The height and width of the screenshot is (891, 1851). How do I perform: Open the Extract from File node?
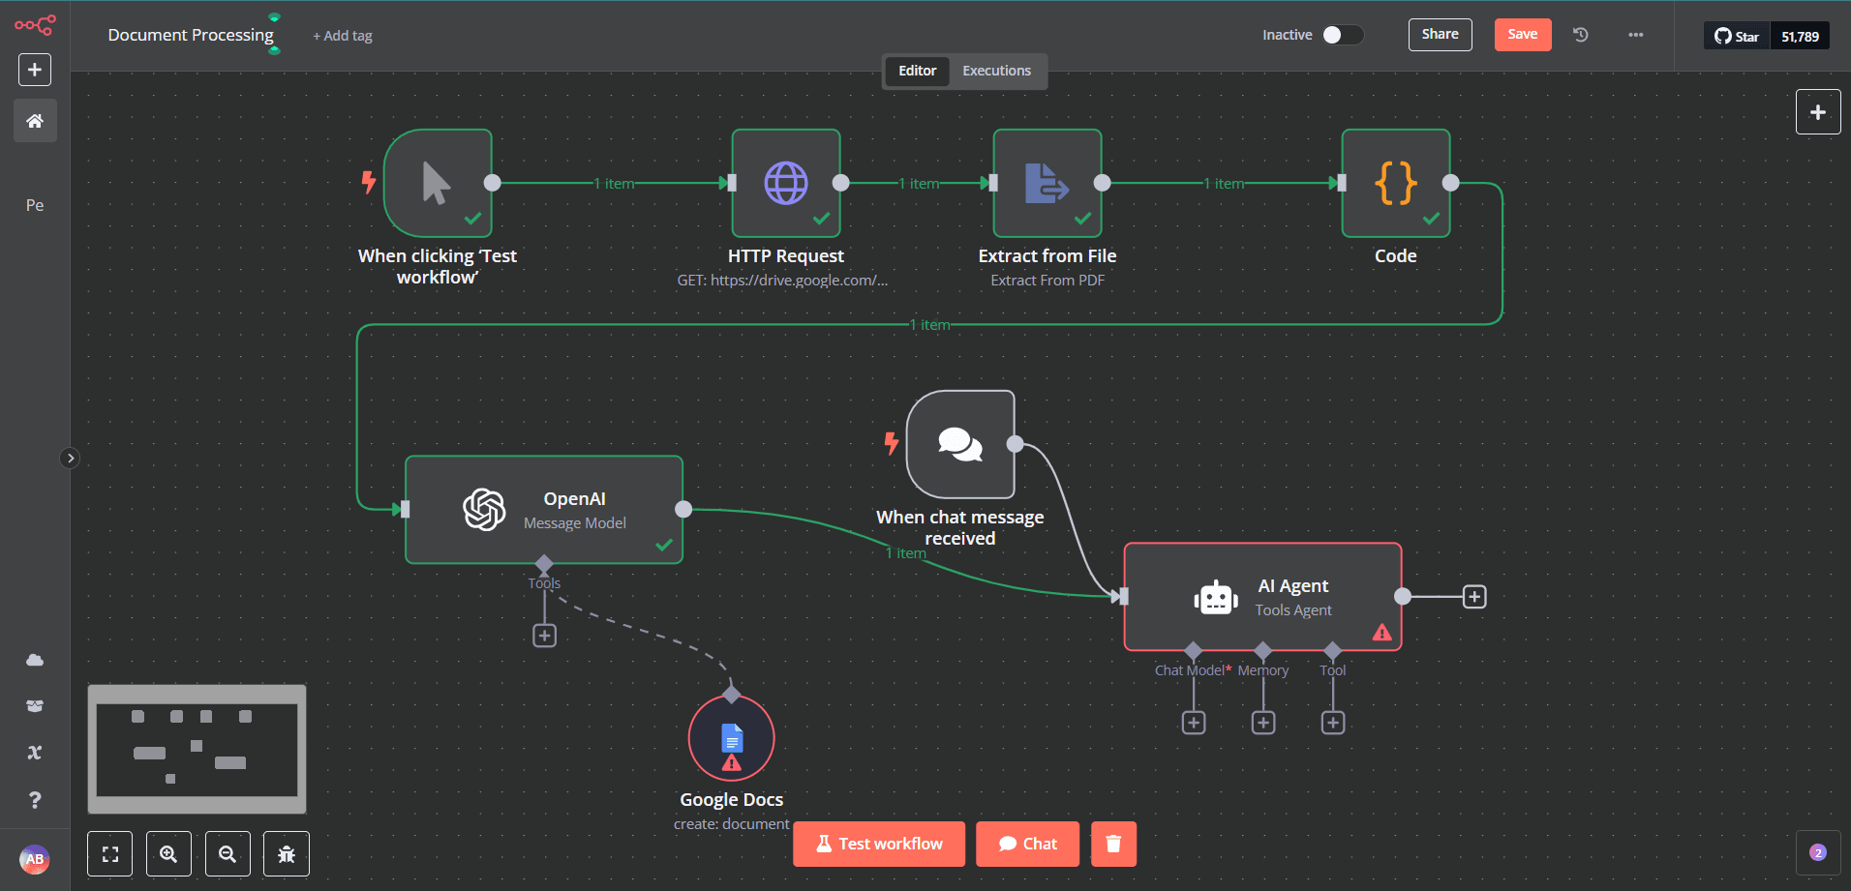(1047, 183)
